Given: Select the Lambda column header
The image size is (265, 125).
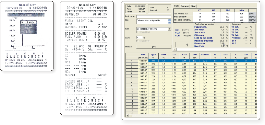Looking at the screenshot, I should pyautogui.click(x=205, y=55).
